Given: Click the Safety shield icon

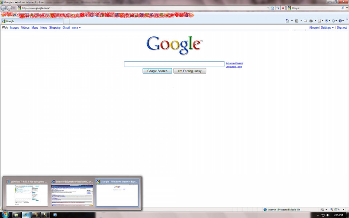Looking at the screenshot, I should [x=326, y=21].
